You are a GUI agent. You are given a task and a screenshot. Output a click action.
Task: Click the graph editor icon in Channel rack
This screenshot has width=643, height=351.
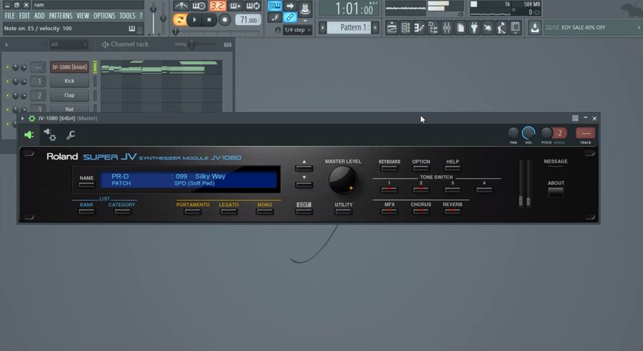(227, 44)
